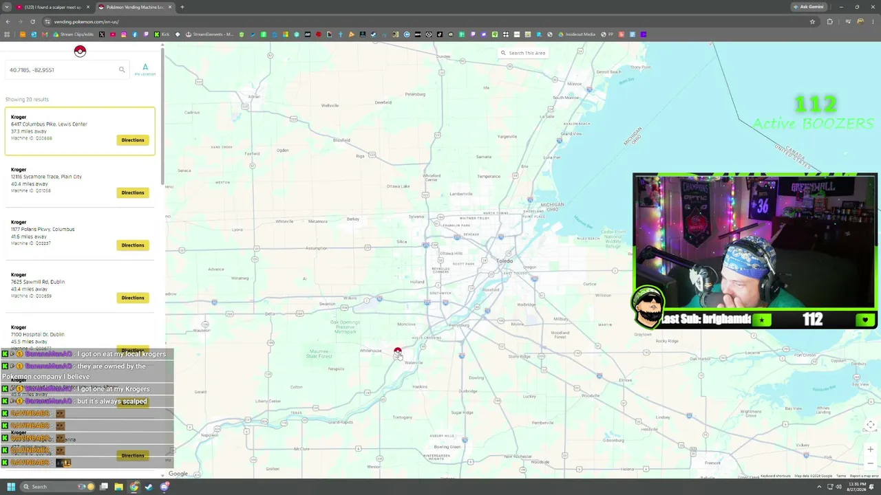Select the Kroger 6417 Columbus Pike result card

pos(80,131)
